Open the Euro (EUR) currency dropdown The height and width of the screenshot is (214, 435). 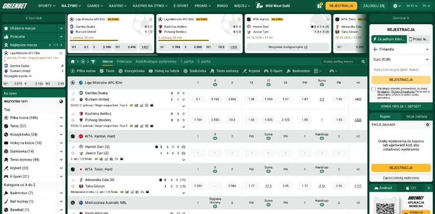click(401, 59)
